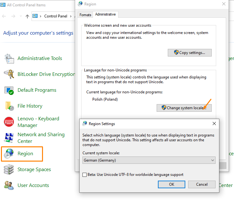
Task: Cancel the Region Settings dialog
Action: coord(202,184)
